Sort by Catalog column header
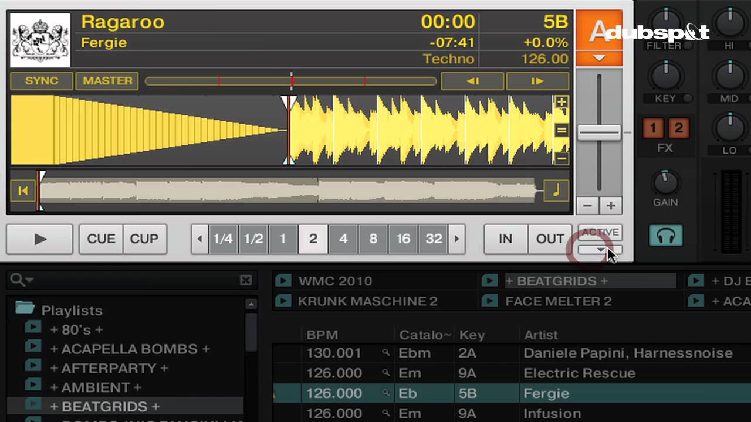The height and width of the screenshot is (422, 751). point(425,335)
